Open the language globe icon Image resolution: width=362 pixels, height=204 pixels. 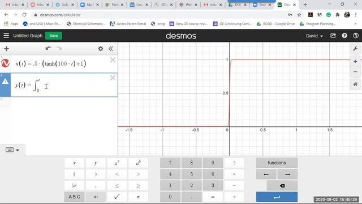356,36
